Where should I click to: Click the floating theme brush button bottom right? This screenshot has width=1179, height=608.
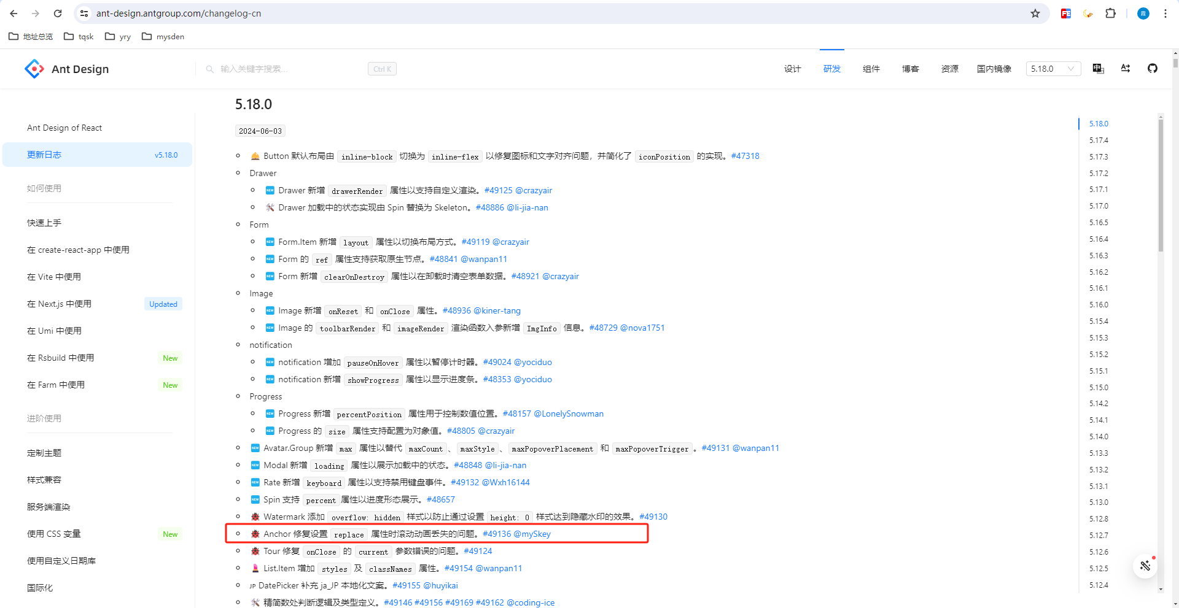[1145, 566]
